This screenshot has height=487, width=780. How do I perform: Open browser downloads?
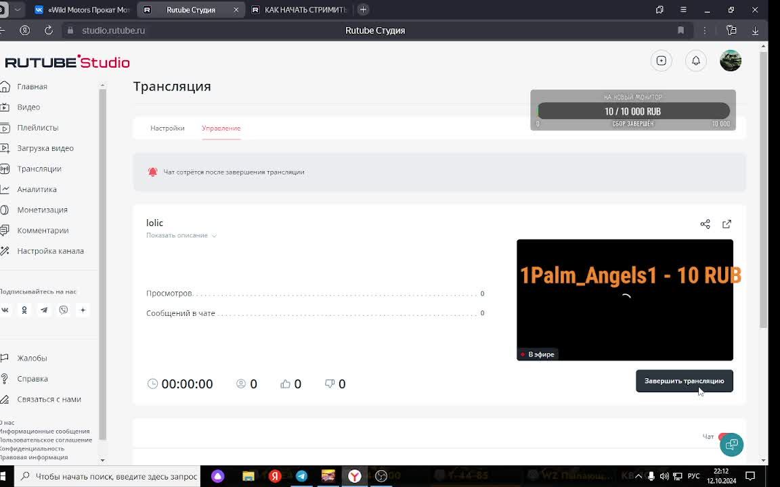(x=755, y=30)
